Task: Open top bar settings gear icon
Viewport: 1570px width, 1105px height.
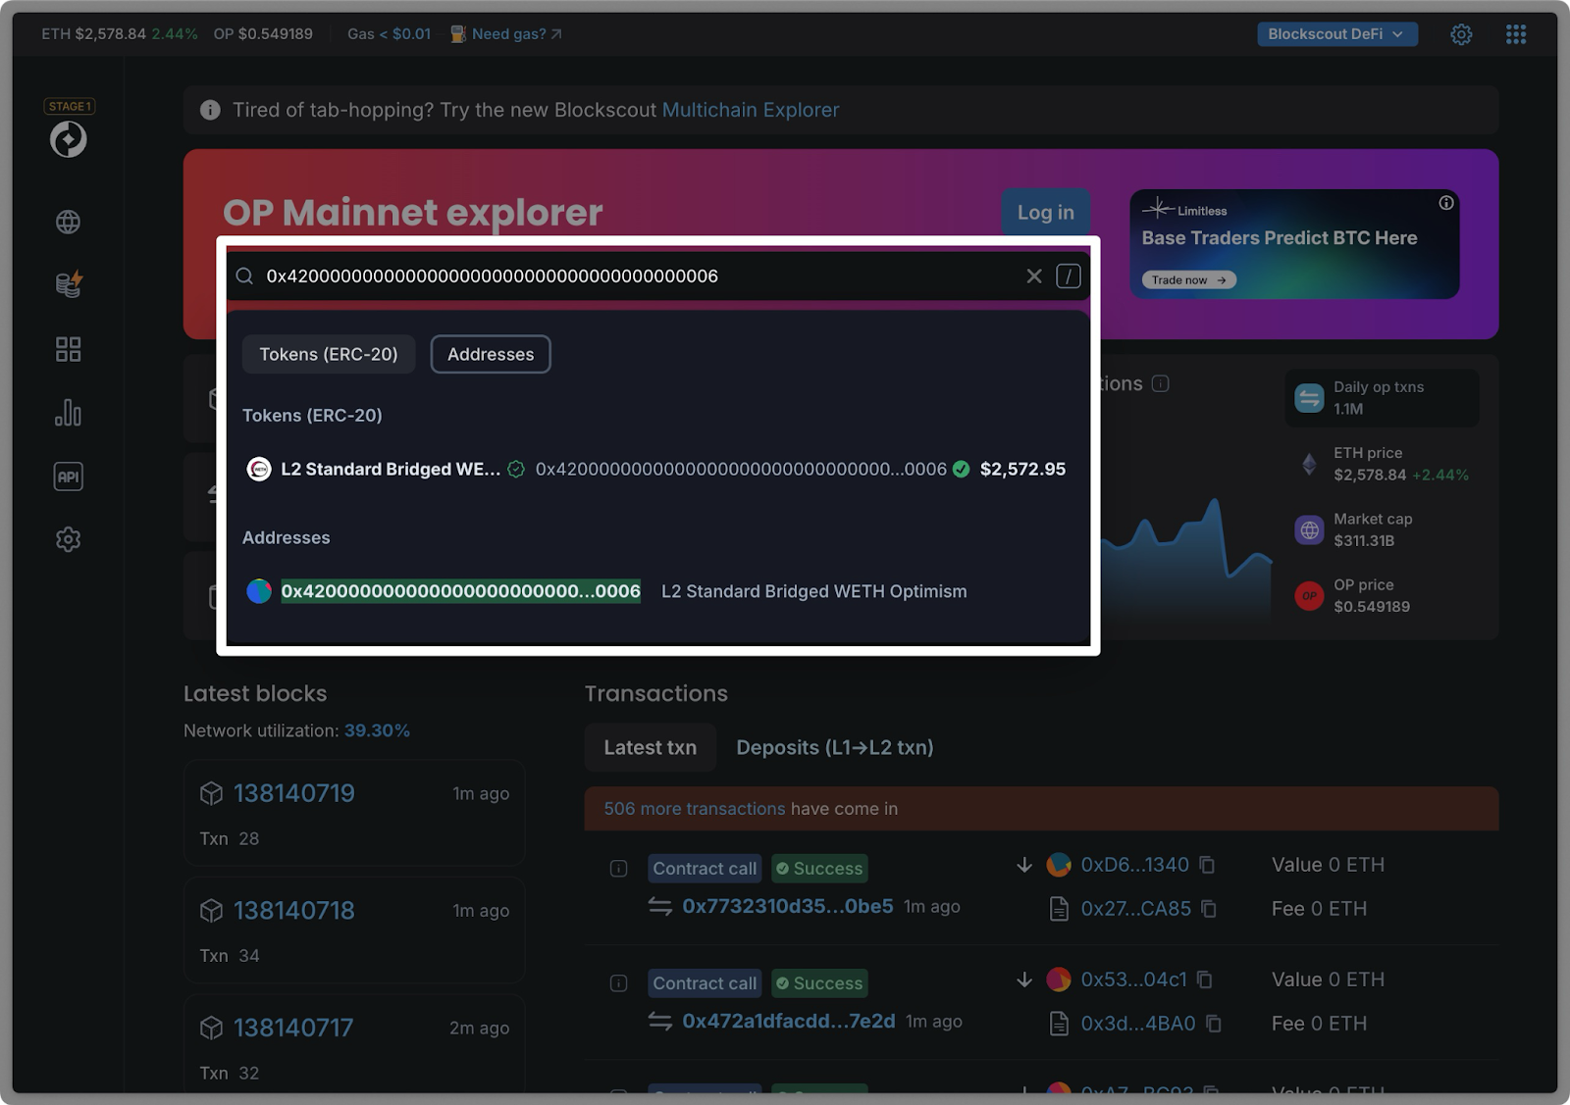Action: click(1461, 34)
